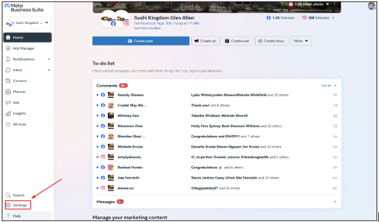Open the Notifications bell item
The image size is (379, 222).
coord(8,59)
